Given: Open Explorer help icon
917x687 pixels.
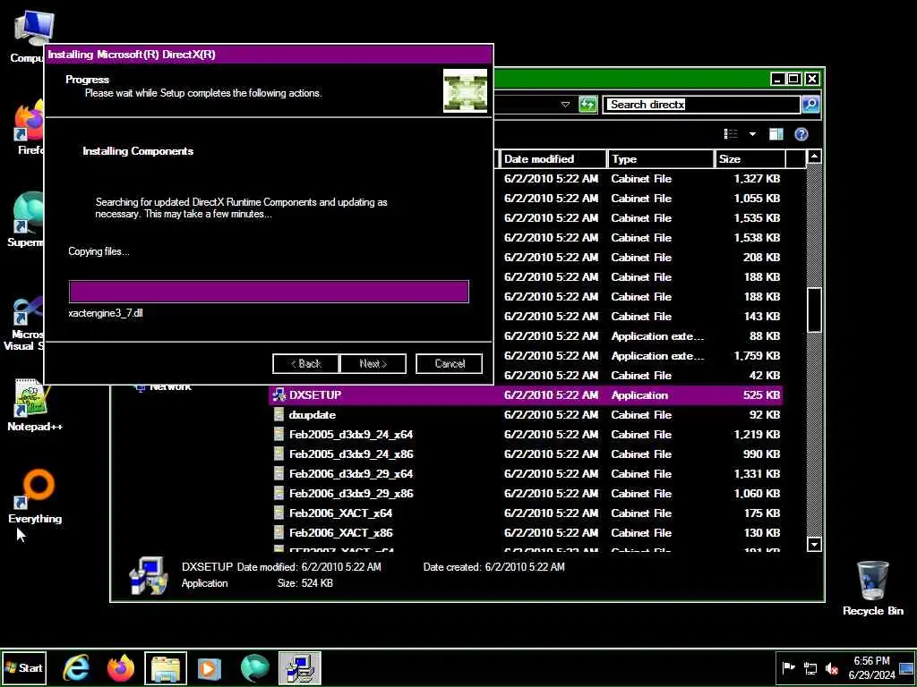Looking at the screenshot, I should pos(801,134).
